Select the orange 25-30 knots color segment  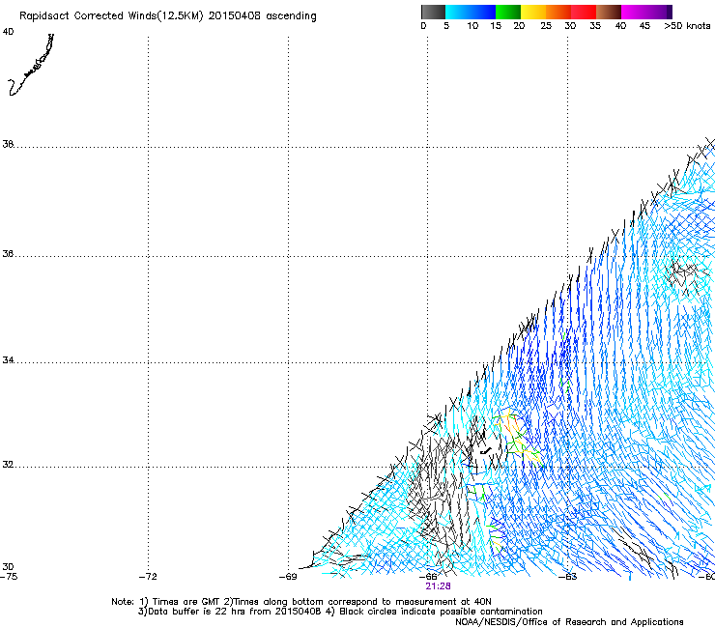pyautogui.click(x=558, y=12)
